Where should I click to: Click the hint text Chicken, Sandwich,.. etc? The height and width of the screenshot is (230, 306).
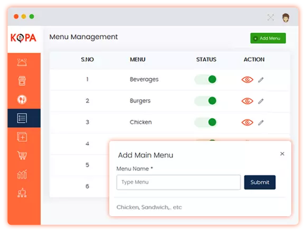tap(149, 207)
